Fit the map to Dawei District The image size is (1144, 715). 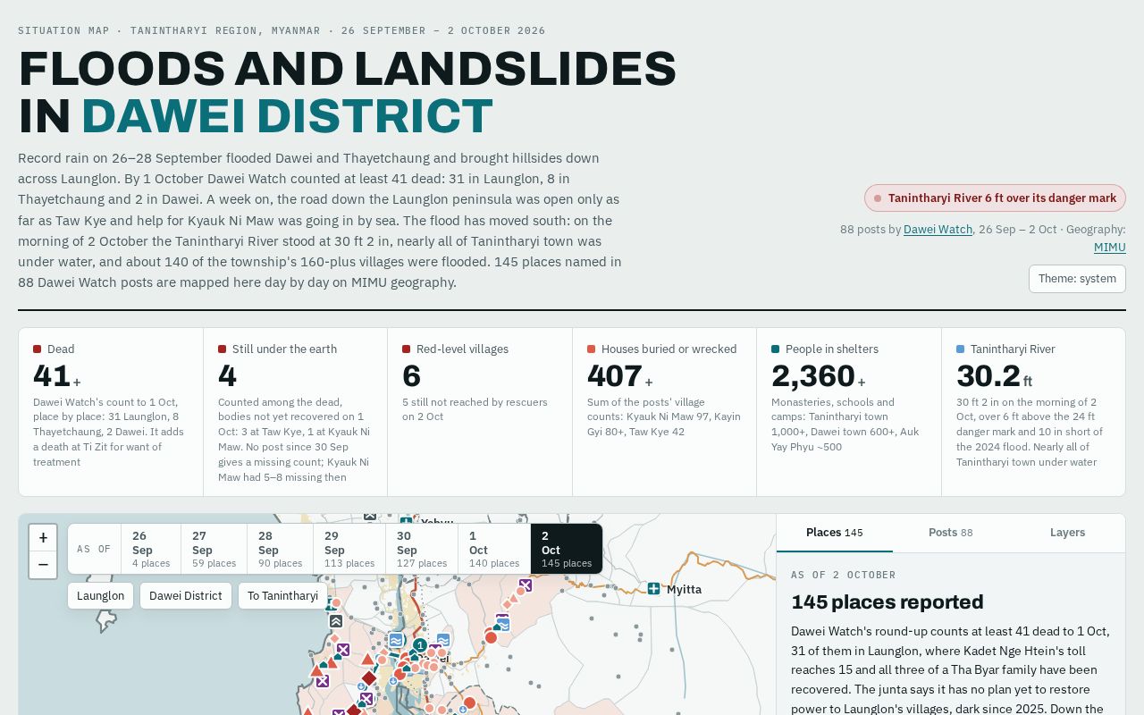(186, 596)
